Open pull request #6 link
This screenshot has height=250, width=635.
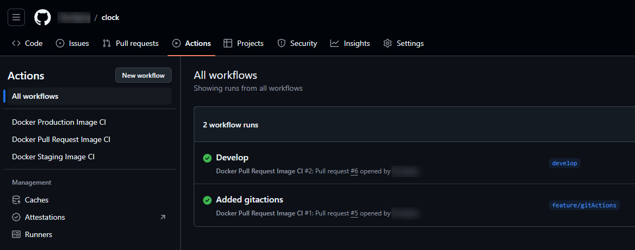[355, 171]
